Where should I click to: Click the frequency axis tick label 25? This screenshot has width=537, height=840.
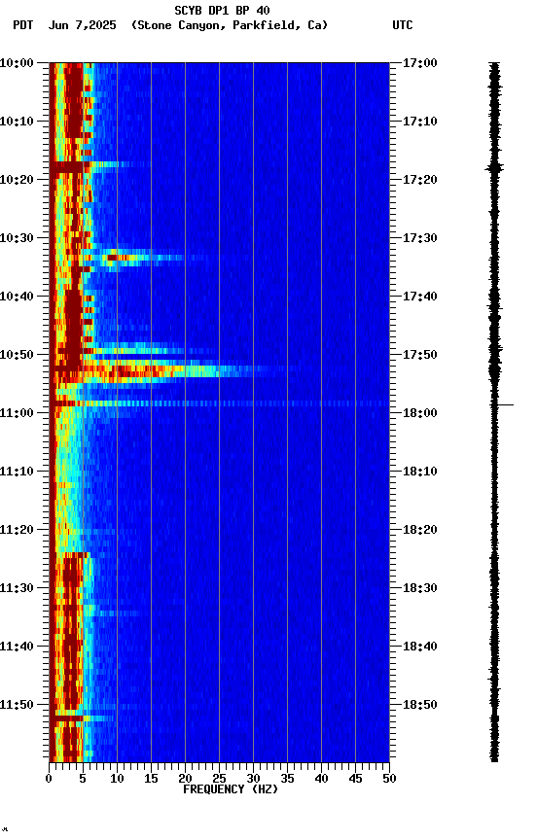(x=219, y=779)
